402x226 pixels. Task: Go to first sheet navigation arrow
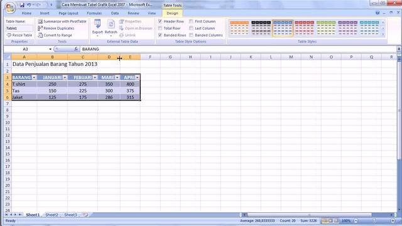[6, 215]
